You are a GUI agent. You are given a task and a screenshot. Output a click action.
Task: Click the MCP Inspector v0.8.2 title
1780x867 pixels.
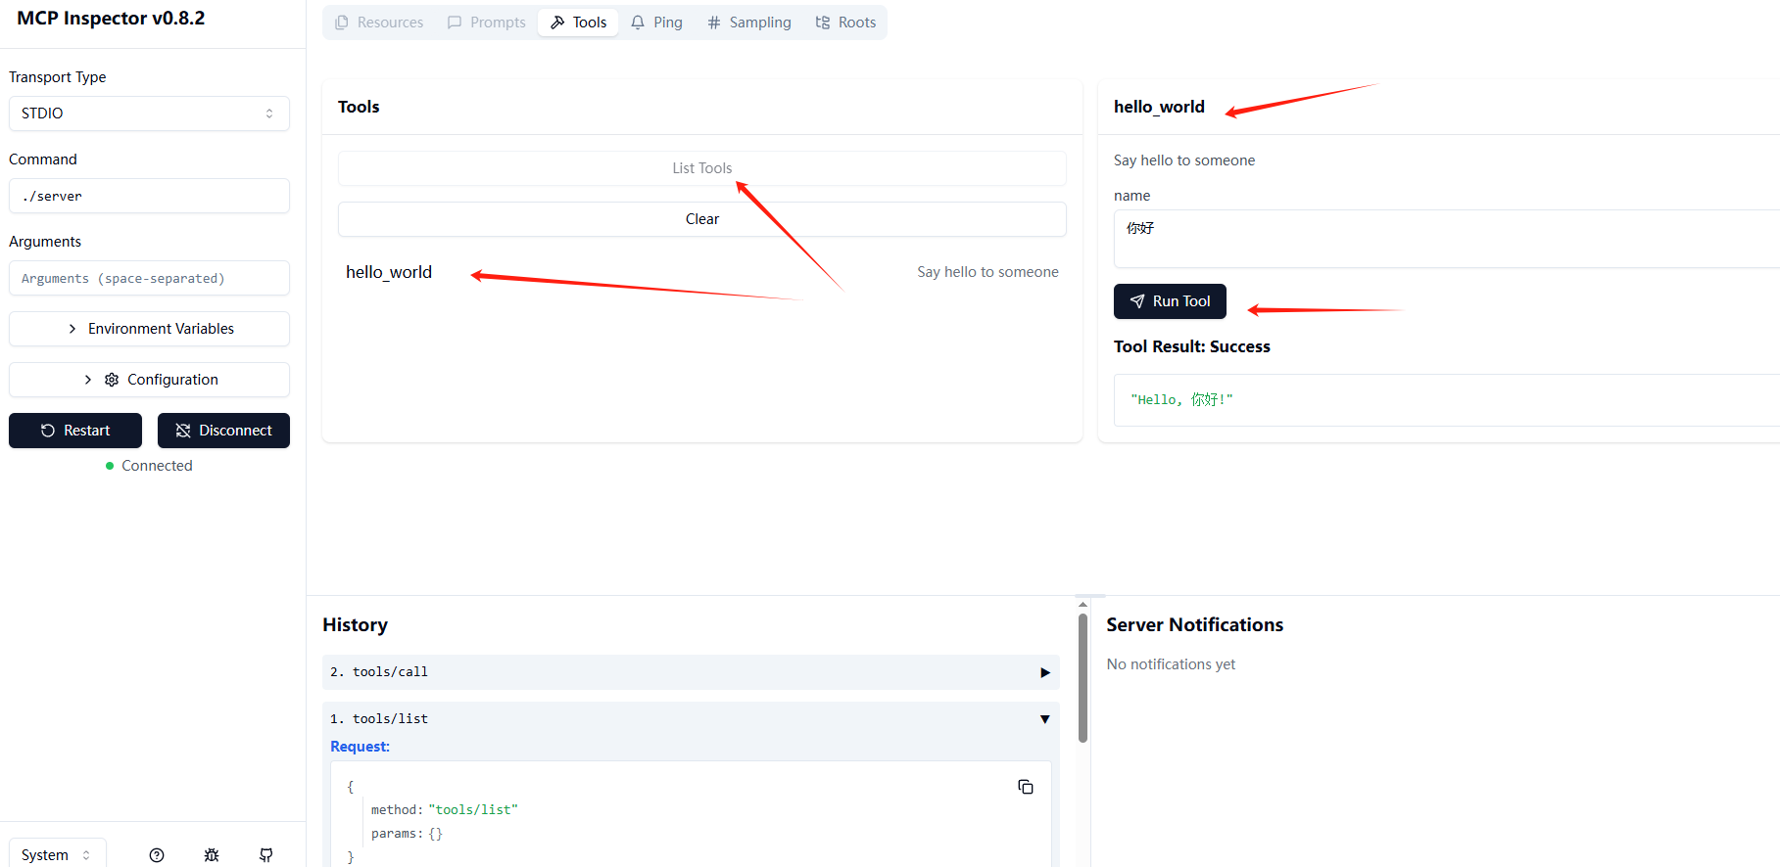(x=111, y=19)
